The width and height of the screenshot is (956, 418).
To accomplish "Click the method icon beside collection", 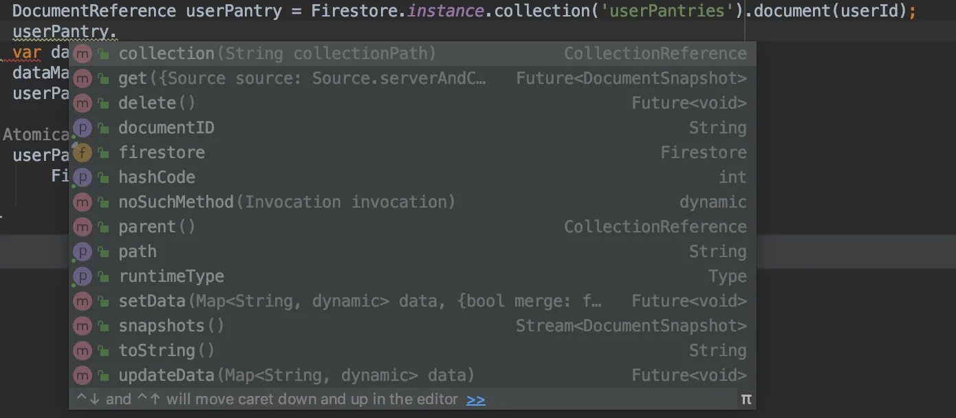I will pyautogui.click(x=83, y=54).
